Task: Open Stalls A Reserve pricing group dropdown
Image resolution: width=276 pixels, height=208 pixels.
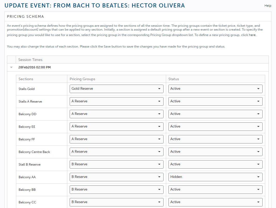Action: coord(117,101)
